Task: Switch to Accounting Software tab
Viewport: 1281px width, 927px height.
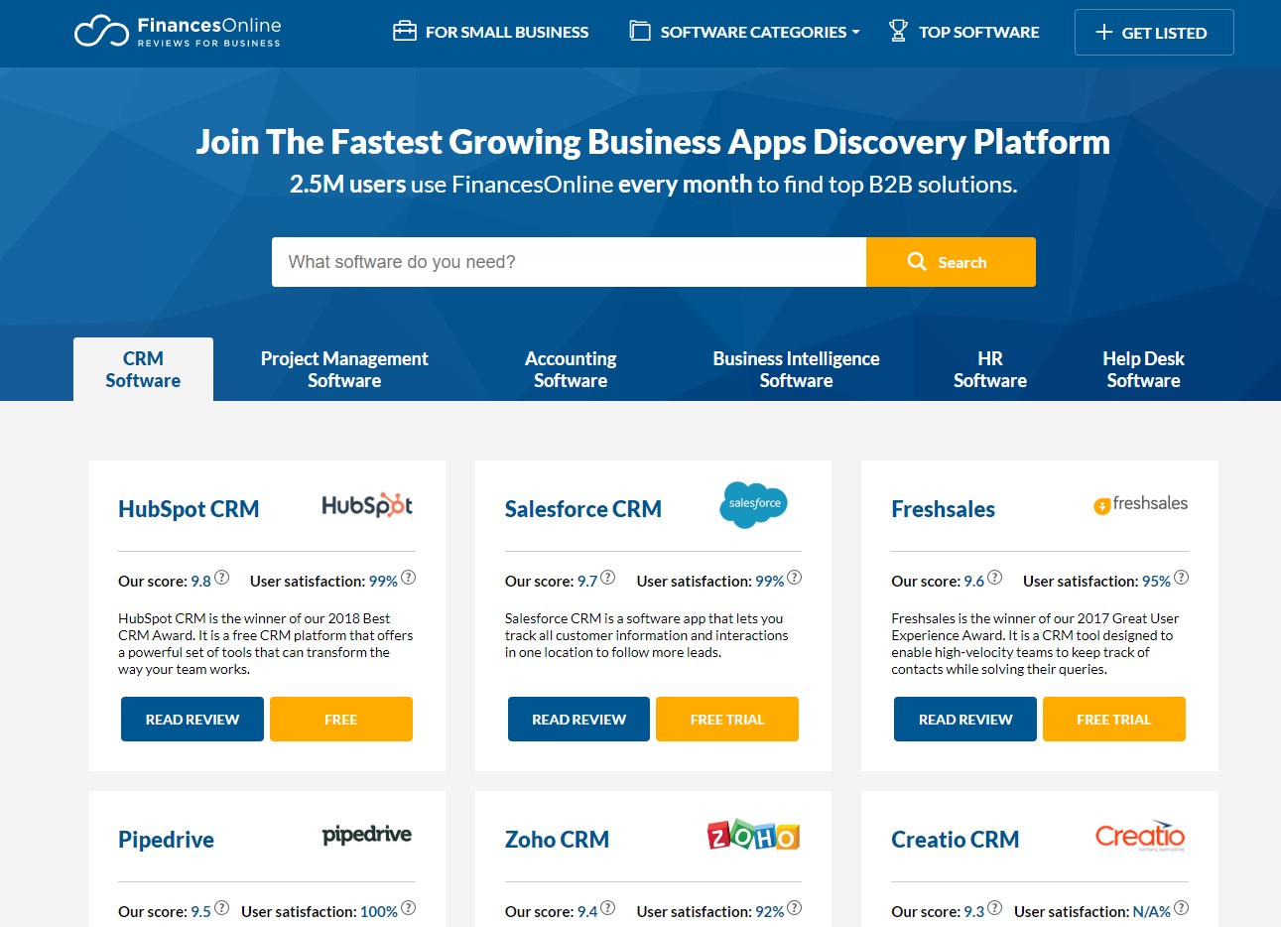Action: pyautogui.click(x=571, y=369)
